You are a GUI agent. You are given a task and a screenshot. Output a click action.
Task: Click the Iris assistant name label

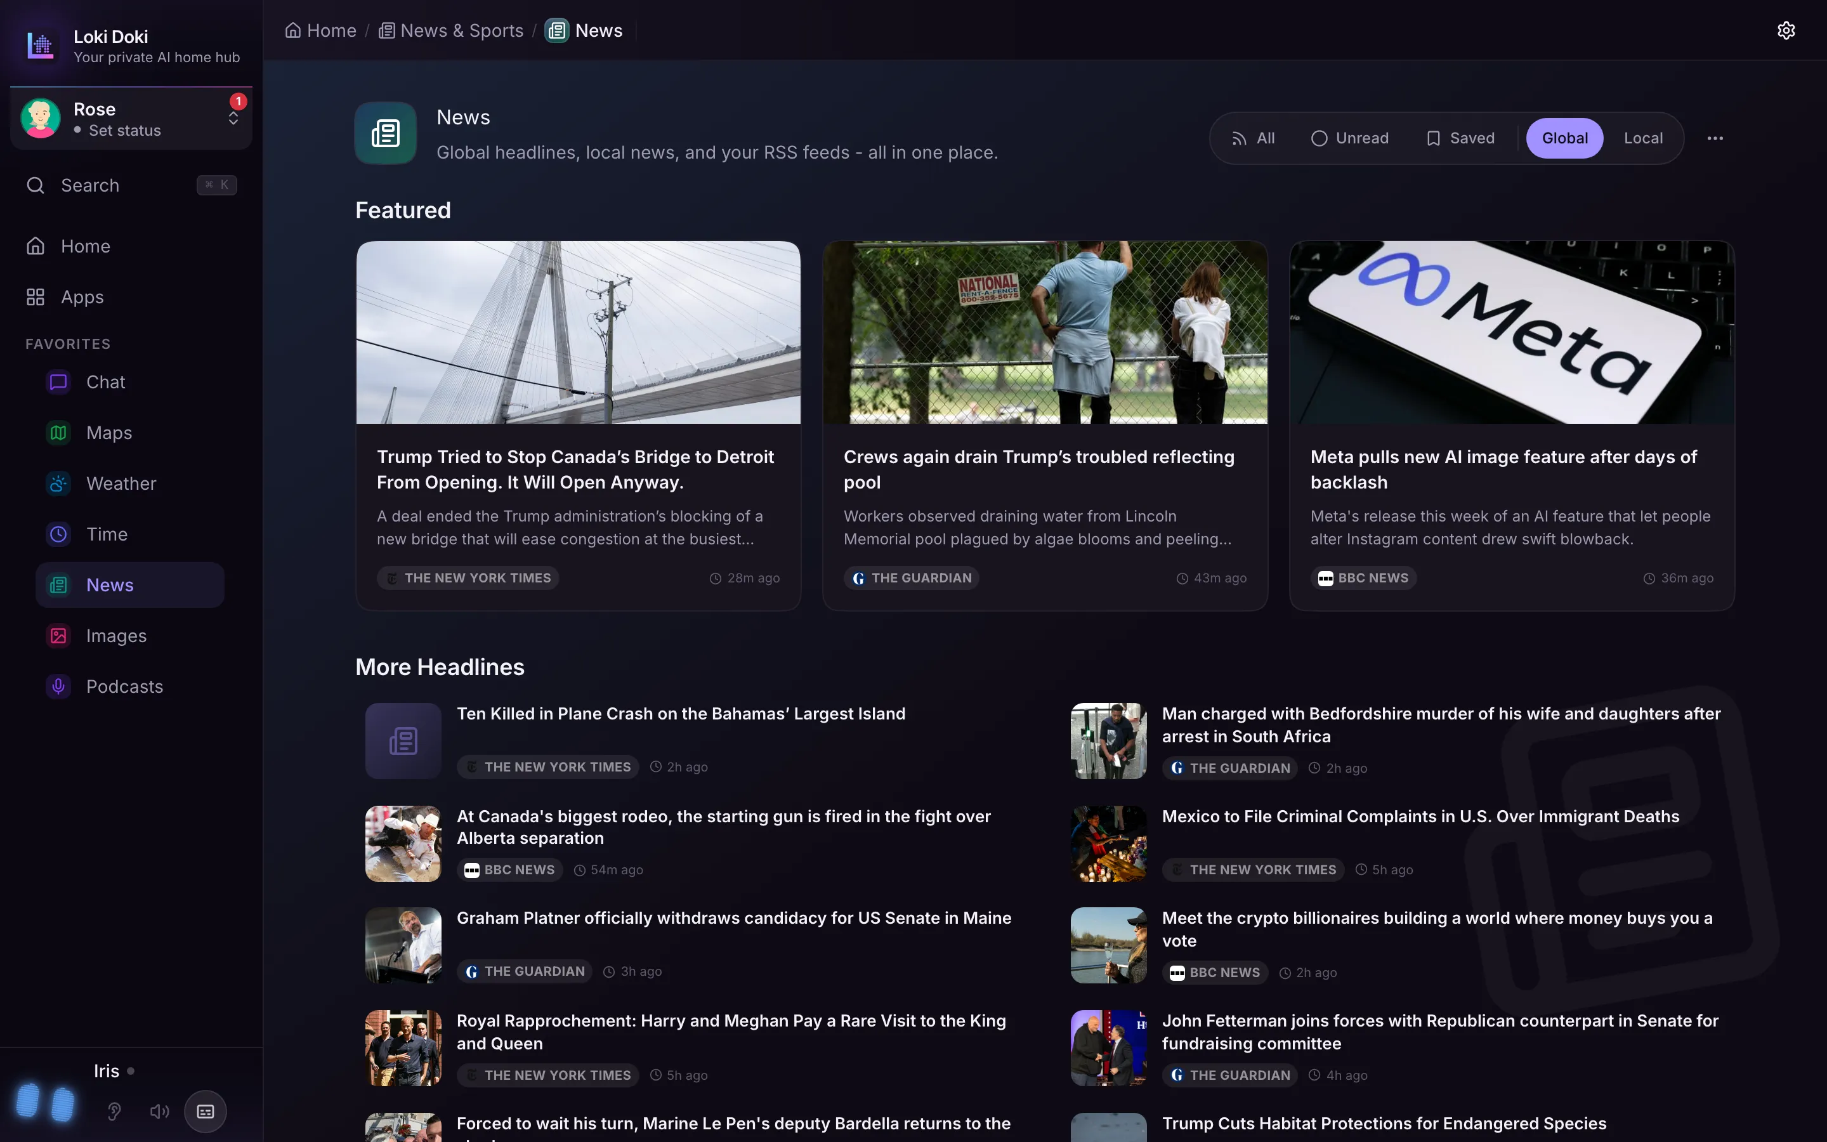click(x=107, y=1071)
